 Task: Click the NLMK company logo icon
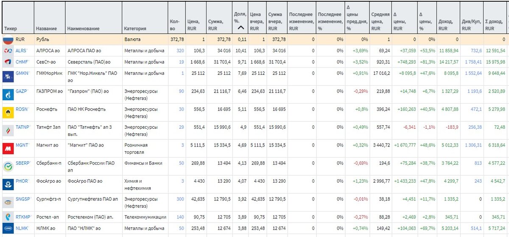click(8, 229)
